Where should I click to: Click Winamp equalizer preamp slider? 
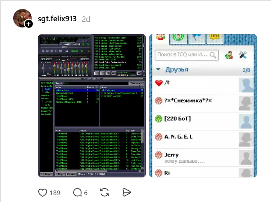point(43,68)
